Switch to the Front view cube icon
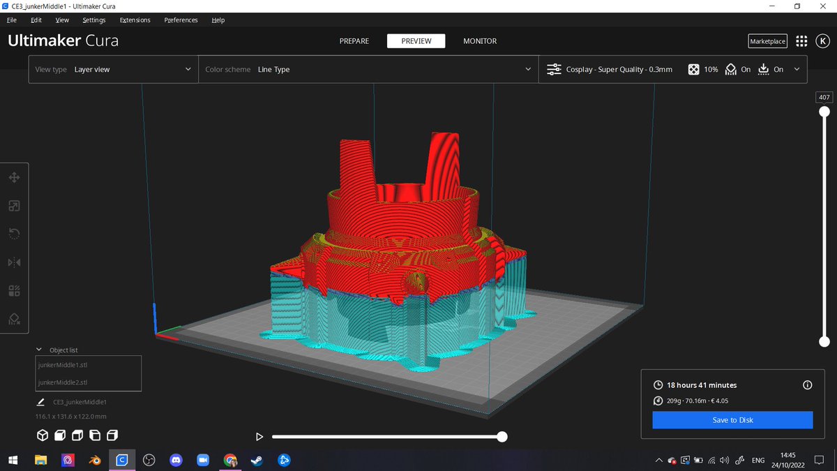837x471 pixels. coord(60,435)
